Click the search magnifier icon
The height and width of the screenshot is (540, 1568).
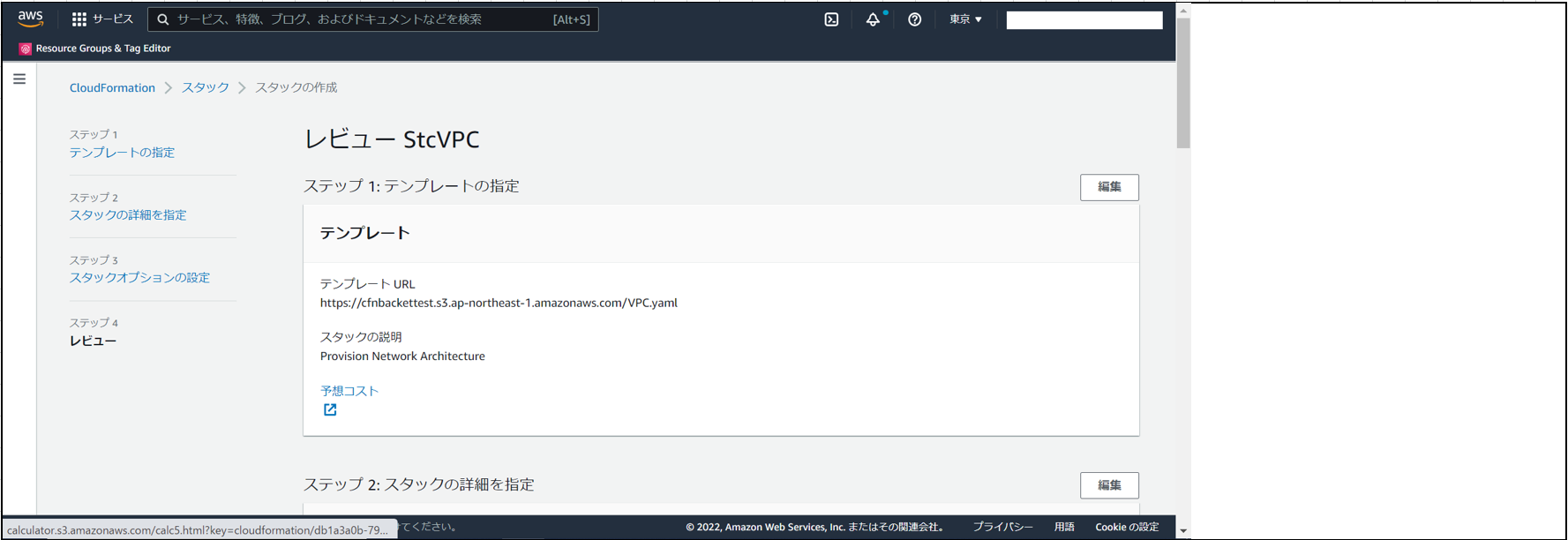point(163,19)
